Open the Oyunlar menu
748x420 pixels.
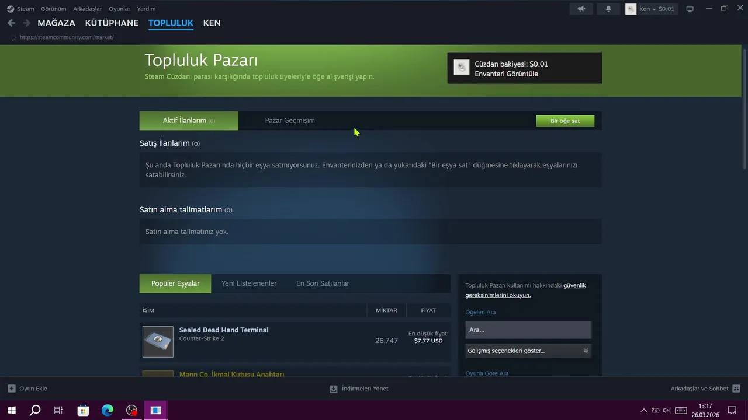click(119, 9)
